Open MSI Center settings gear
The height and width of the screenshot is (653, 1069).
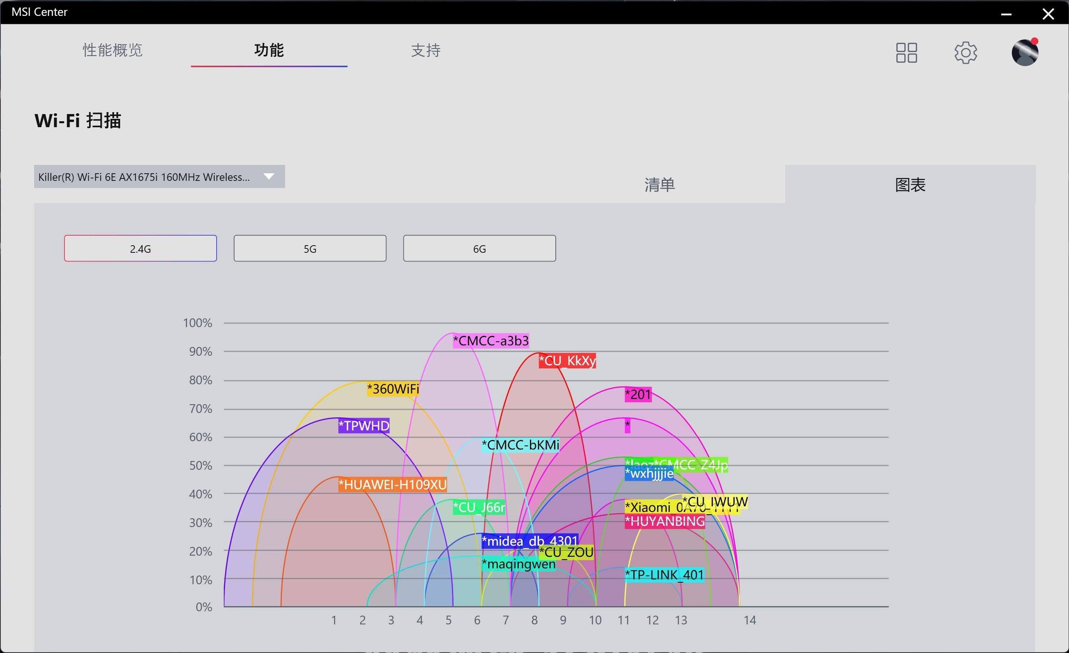click(x=965, y=52)
